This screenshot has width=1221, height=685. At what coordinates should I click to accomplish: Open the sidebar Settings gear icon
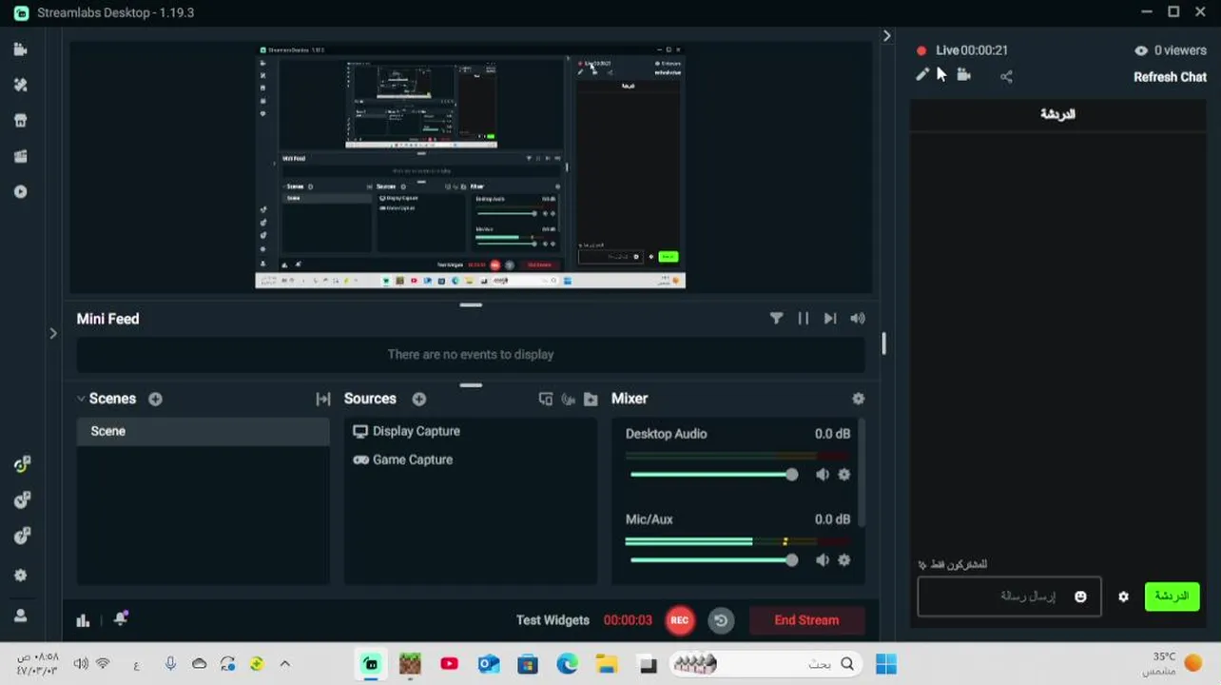21,576
